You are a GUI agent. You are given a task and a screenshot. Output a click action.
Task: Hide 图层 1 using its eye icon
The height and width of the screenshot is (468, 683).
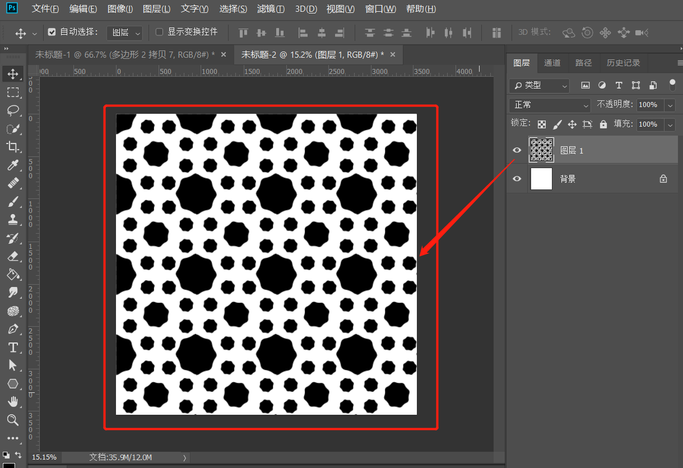coord(517,150)
